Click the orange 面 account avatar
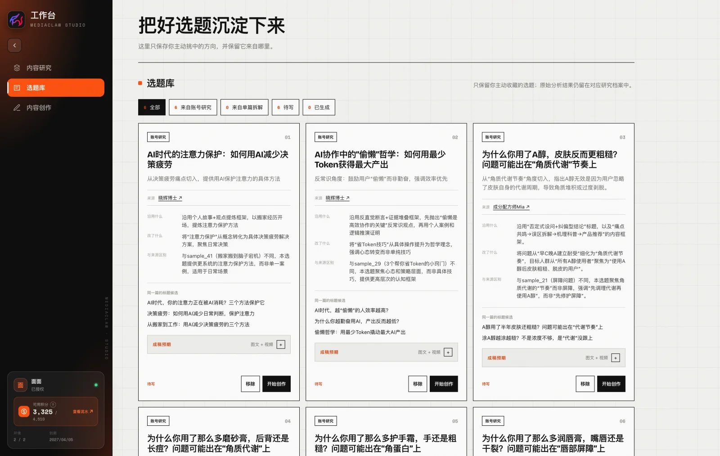Image resolution: width=720 pixels, height=456 pixels. (20, 385)
